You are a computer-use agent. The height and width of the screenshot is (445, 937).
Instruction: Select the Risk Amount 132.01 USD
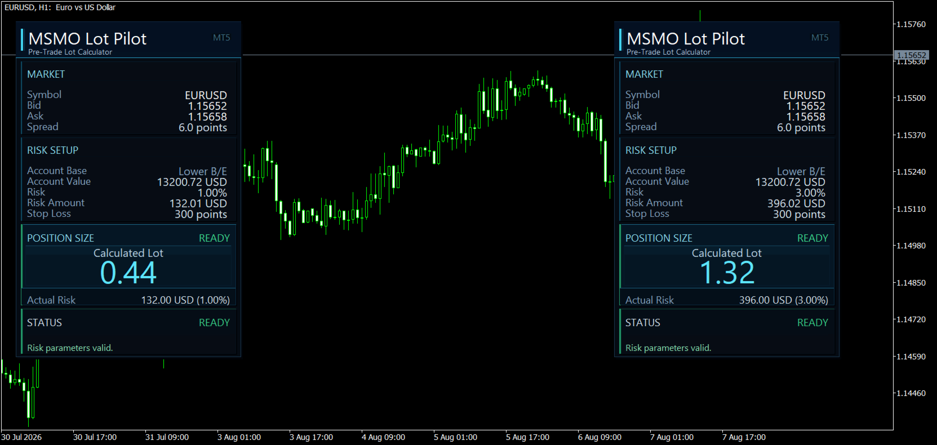[198, 203]
